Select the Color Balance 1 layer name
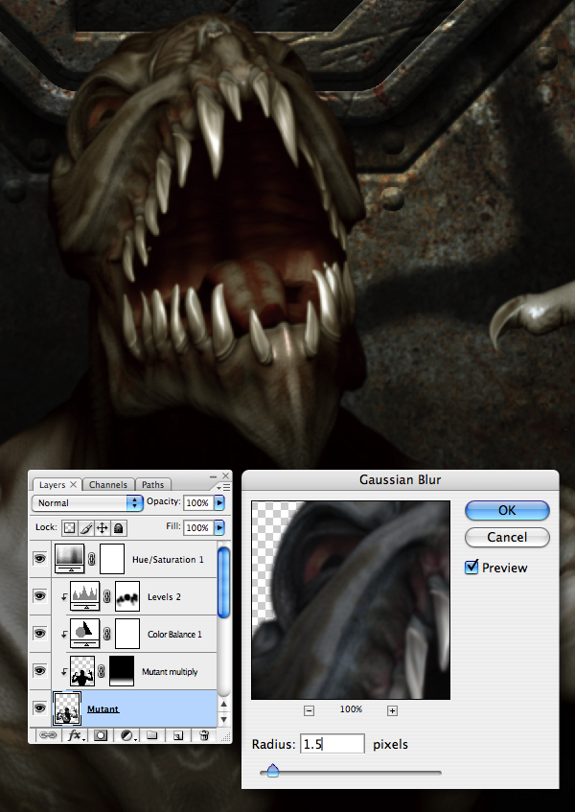575x812 pixels. [174, 634]
